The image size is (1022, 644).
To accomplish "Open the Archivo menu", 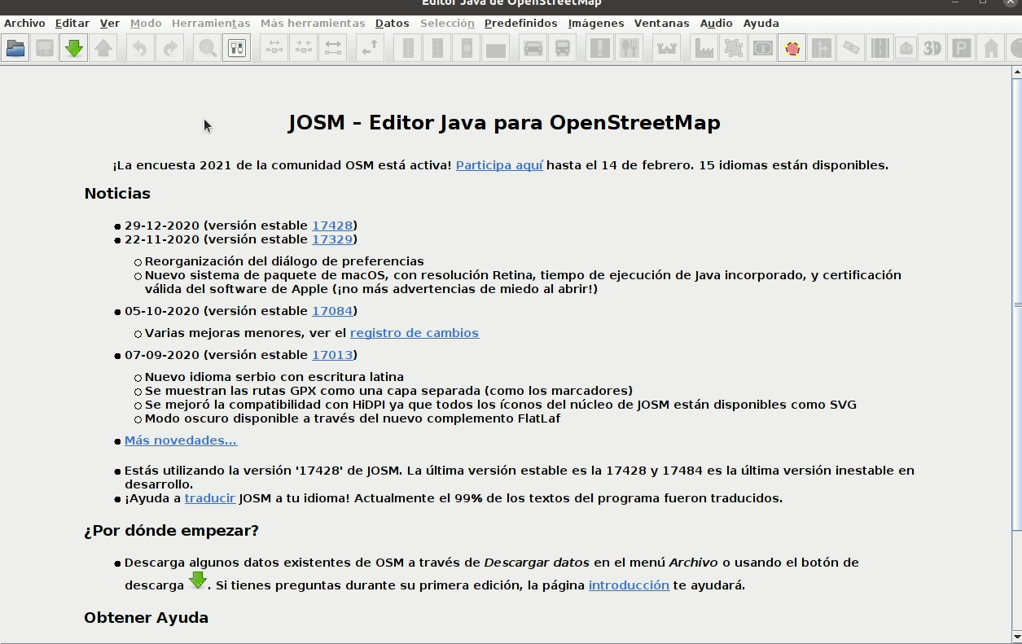I will tap(24, 23).
